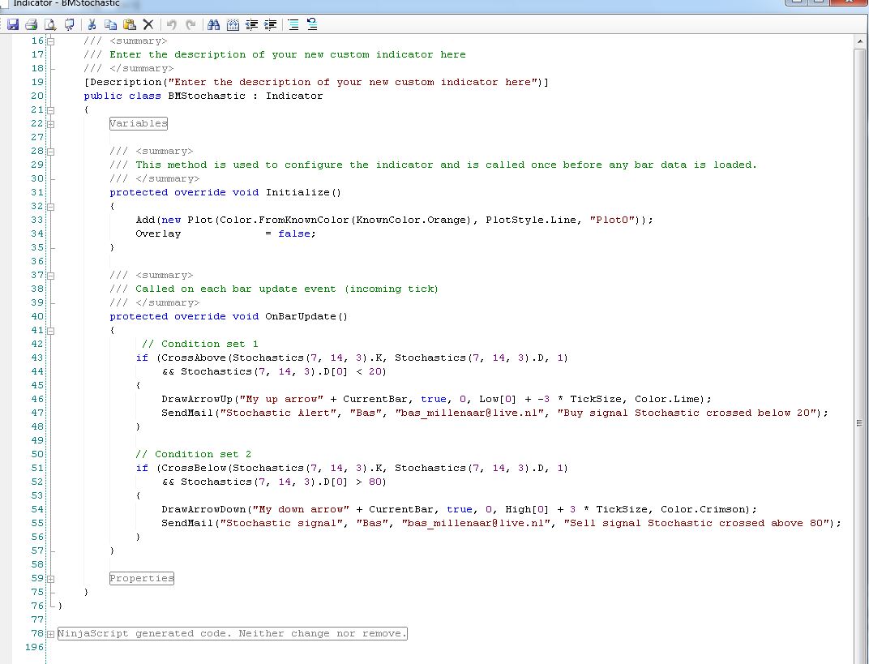Click the toolbar icon right of Print Preview
The image size is (869, 664).
[69, 24]
